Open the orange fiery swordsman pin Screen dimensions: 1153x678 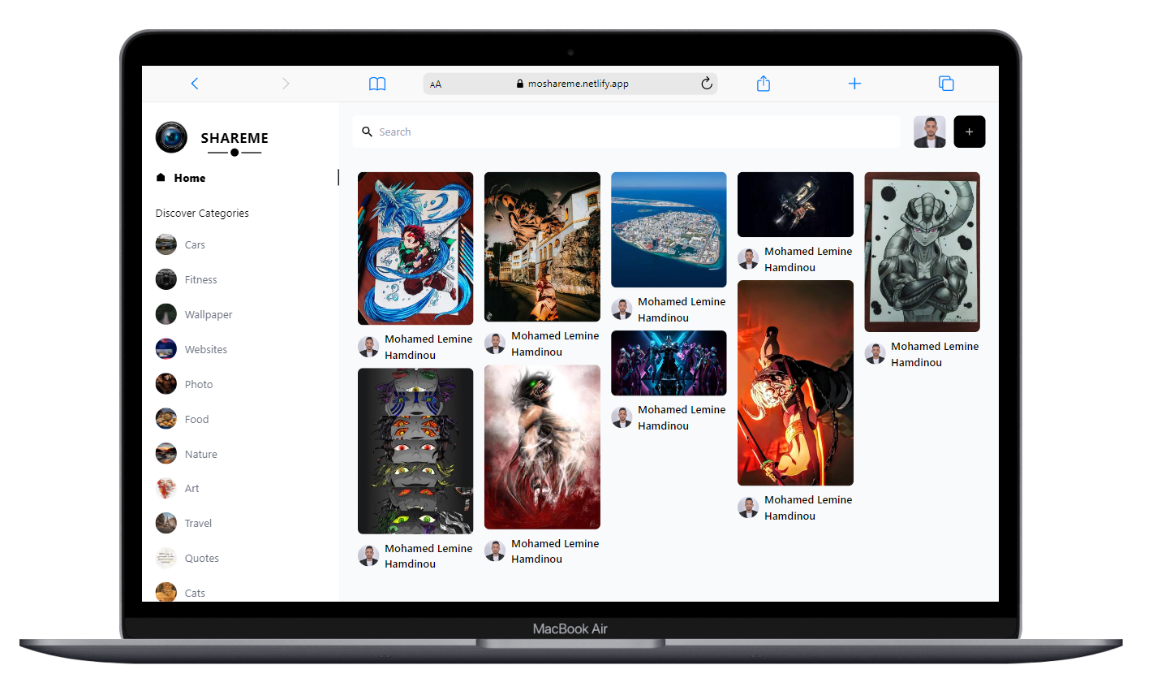point(795,383)
